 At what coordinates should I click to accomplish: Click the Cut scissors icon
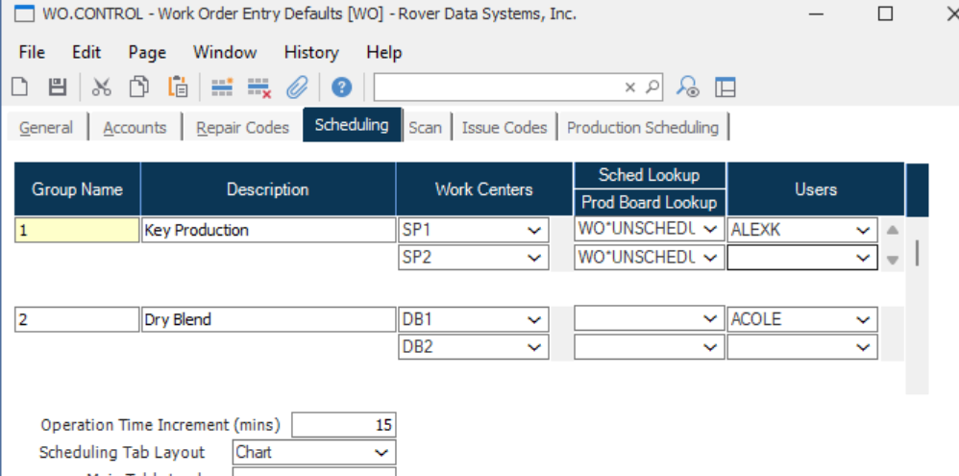click(x=102, y=88)
